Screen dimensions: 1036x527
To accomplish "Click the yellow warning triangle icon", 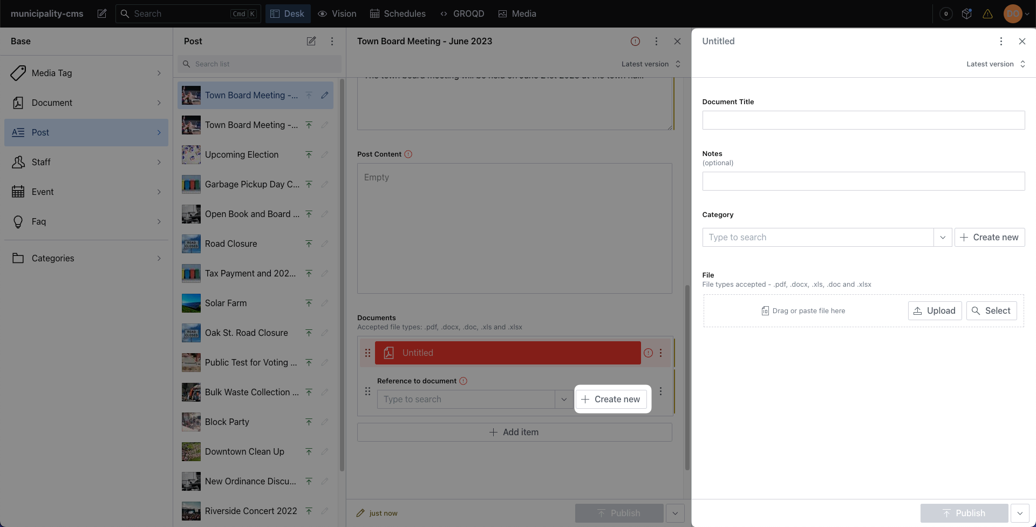I will (x=988, y=13).
